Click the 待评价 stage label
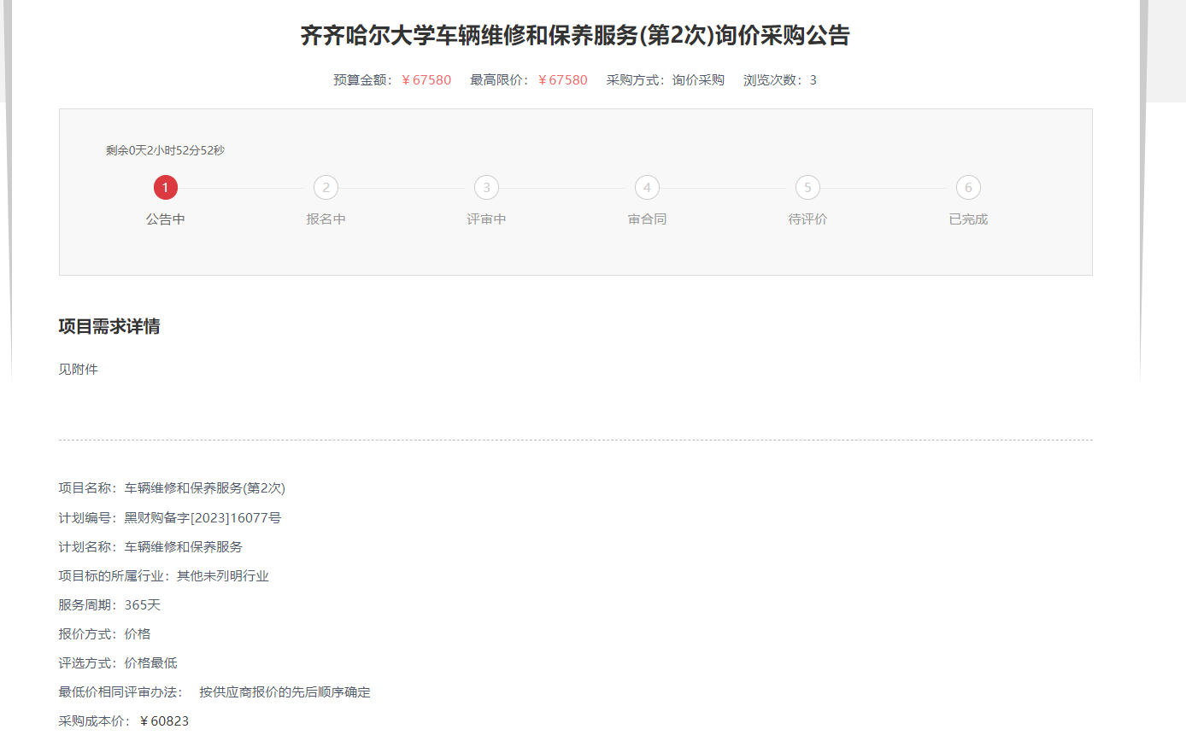This screenshot has width=1186, height=735. click(x=807, y=219)
